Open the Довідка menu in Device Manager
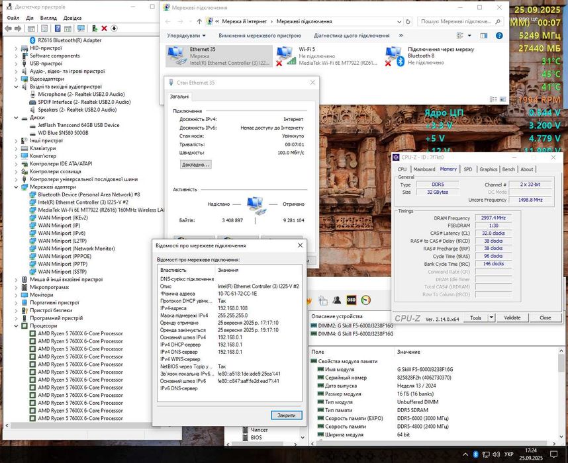The width and height of the screenshot is (568, 463). 72,18
